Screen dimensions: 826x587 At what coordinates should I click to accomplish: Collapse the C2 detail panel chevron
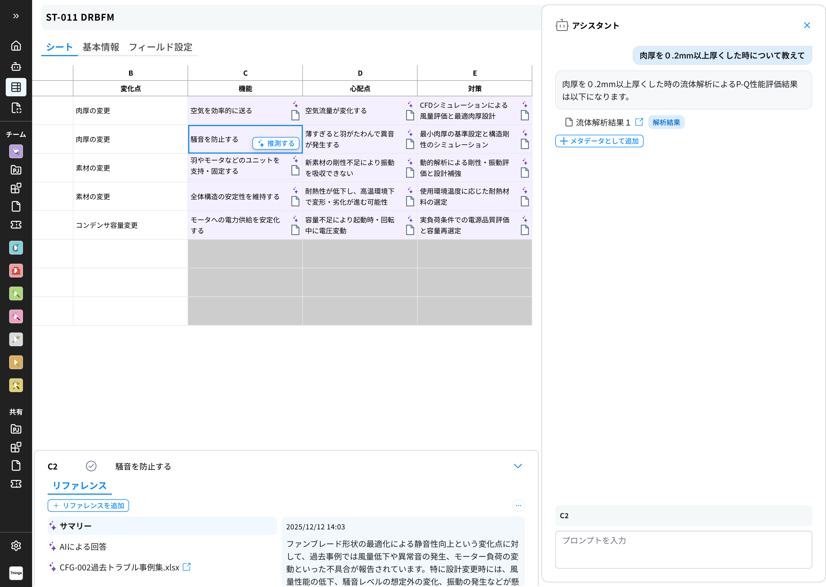518,466
